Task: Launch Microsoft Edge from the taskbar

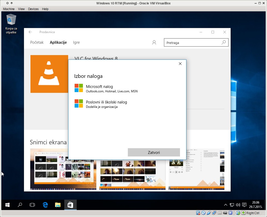Action: pyautogui.click(x=45, y=205)
